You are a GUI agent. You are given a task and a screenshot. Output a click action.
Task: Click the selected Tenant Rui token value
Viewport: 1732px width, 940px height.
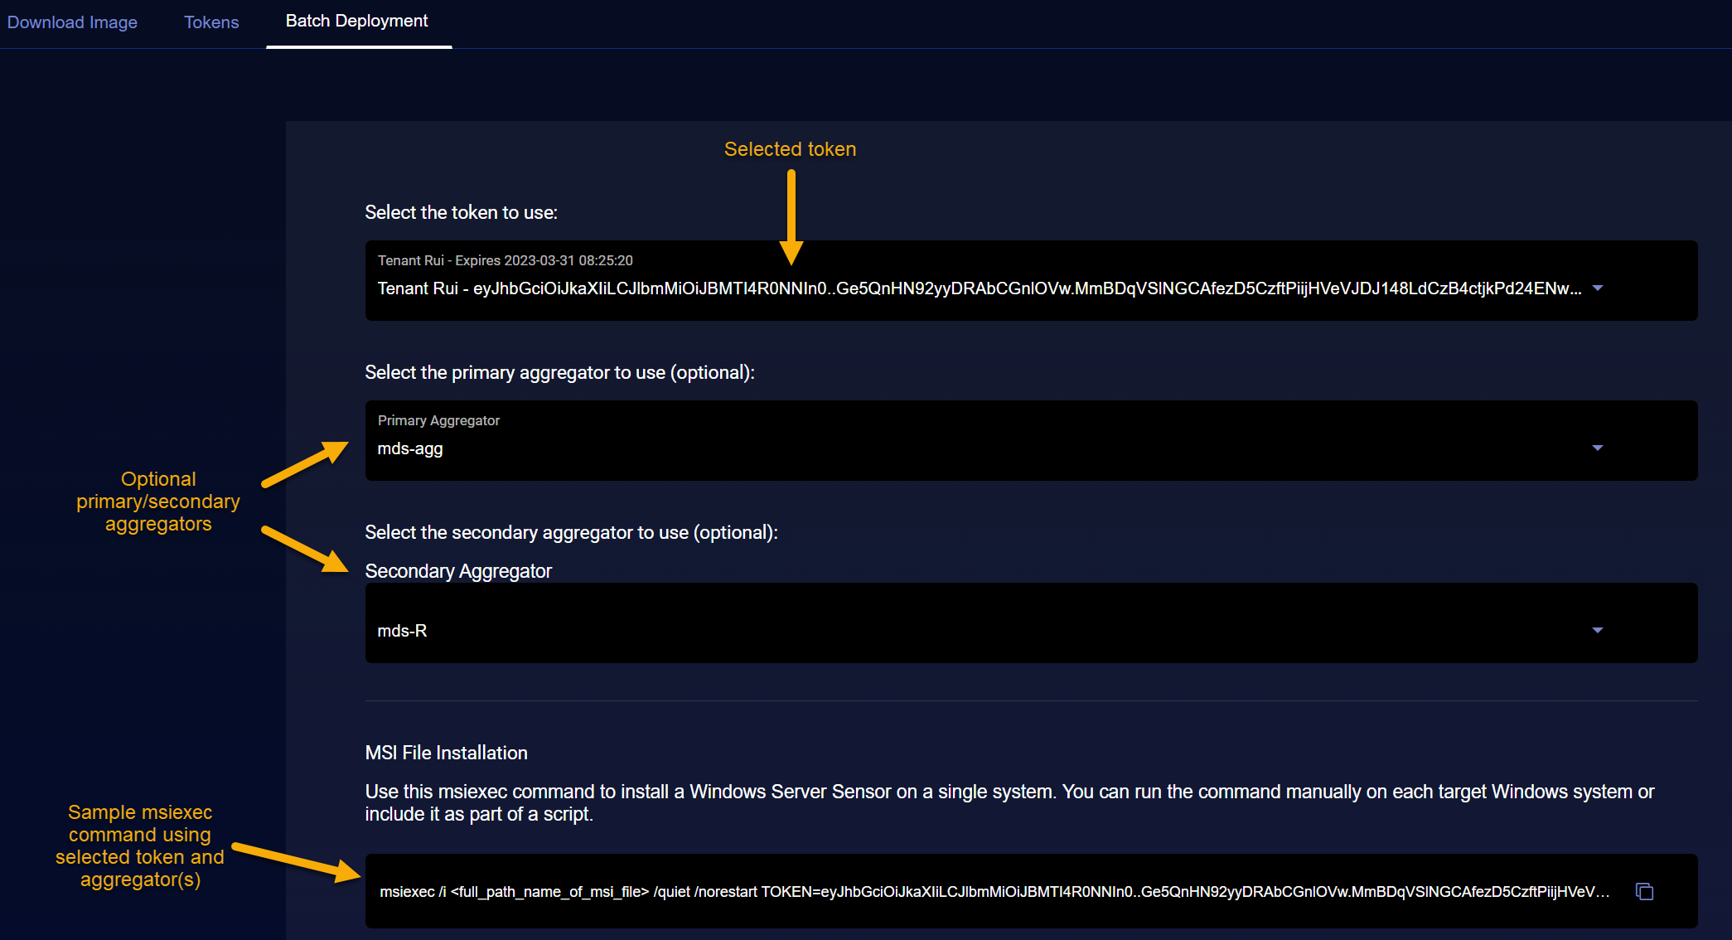(x=978, y=288)
